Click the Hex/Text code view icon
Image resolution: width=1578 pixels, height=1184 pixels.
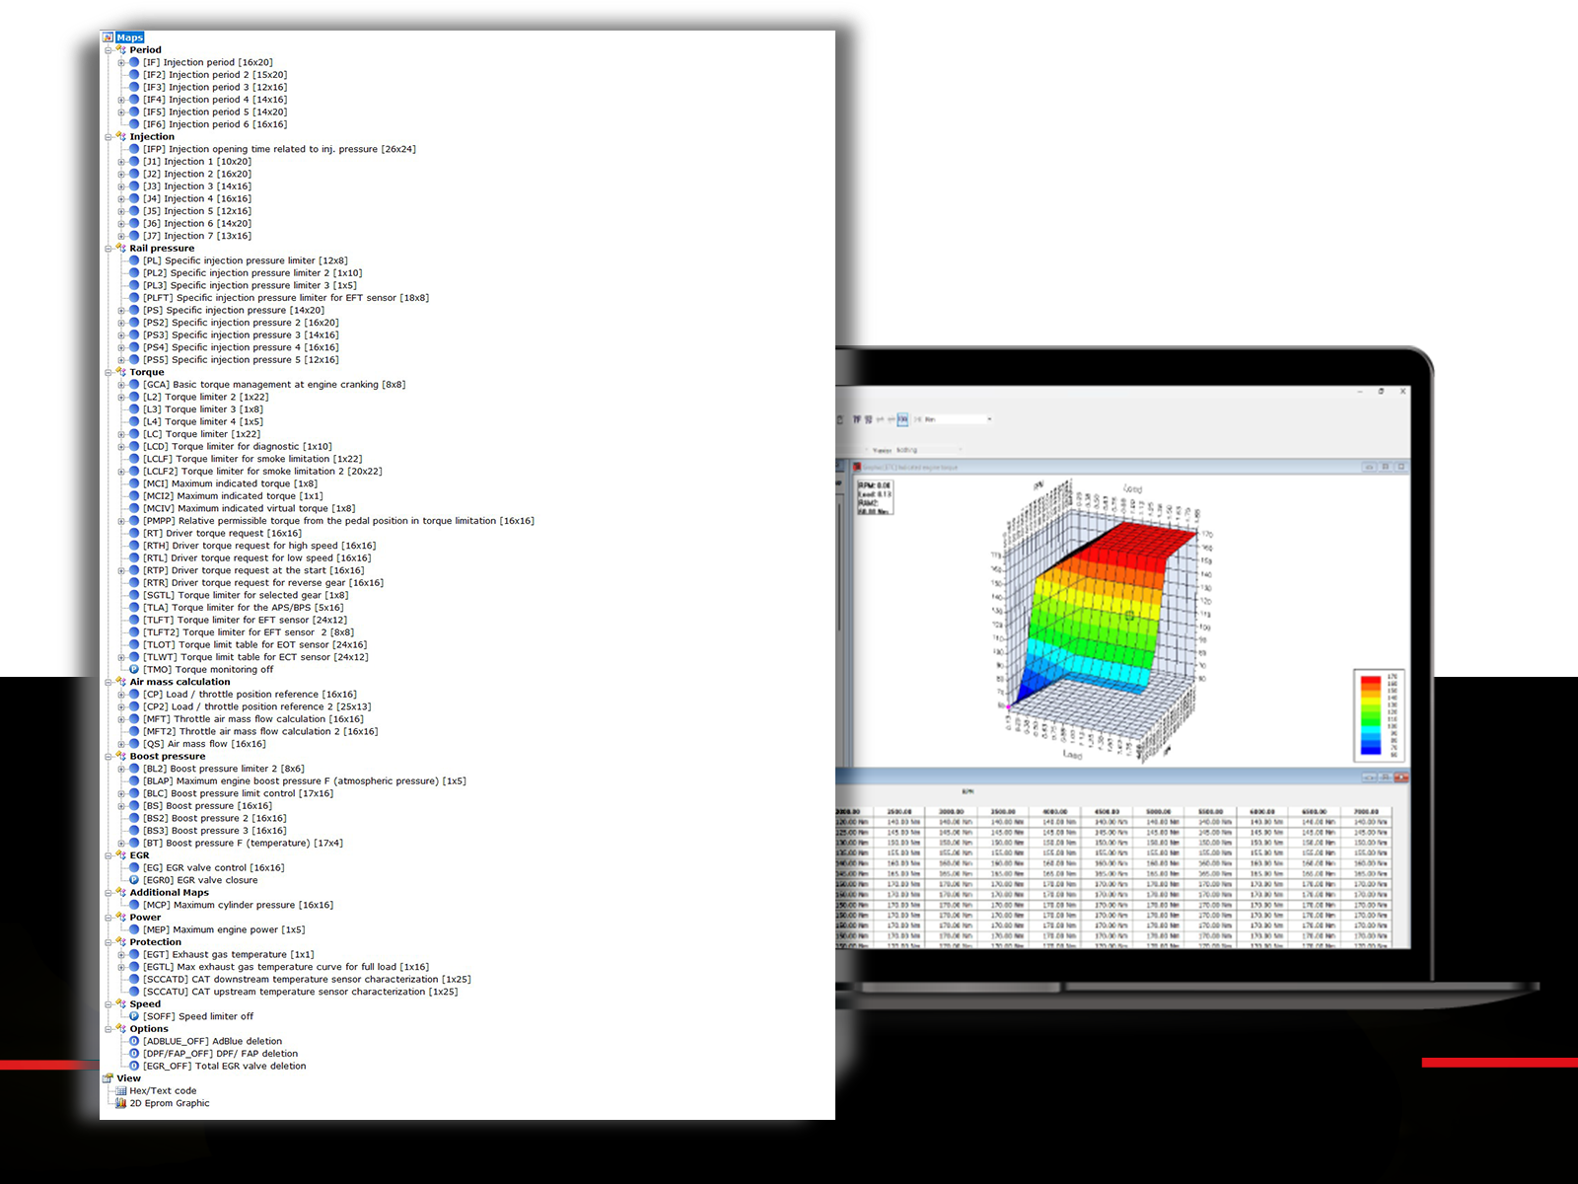120,1091
